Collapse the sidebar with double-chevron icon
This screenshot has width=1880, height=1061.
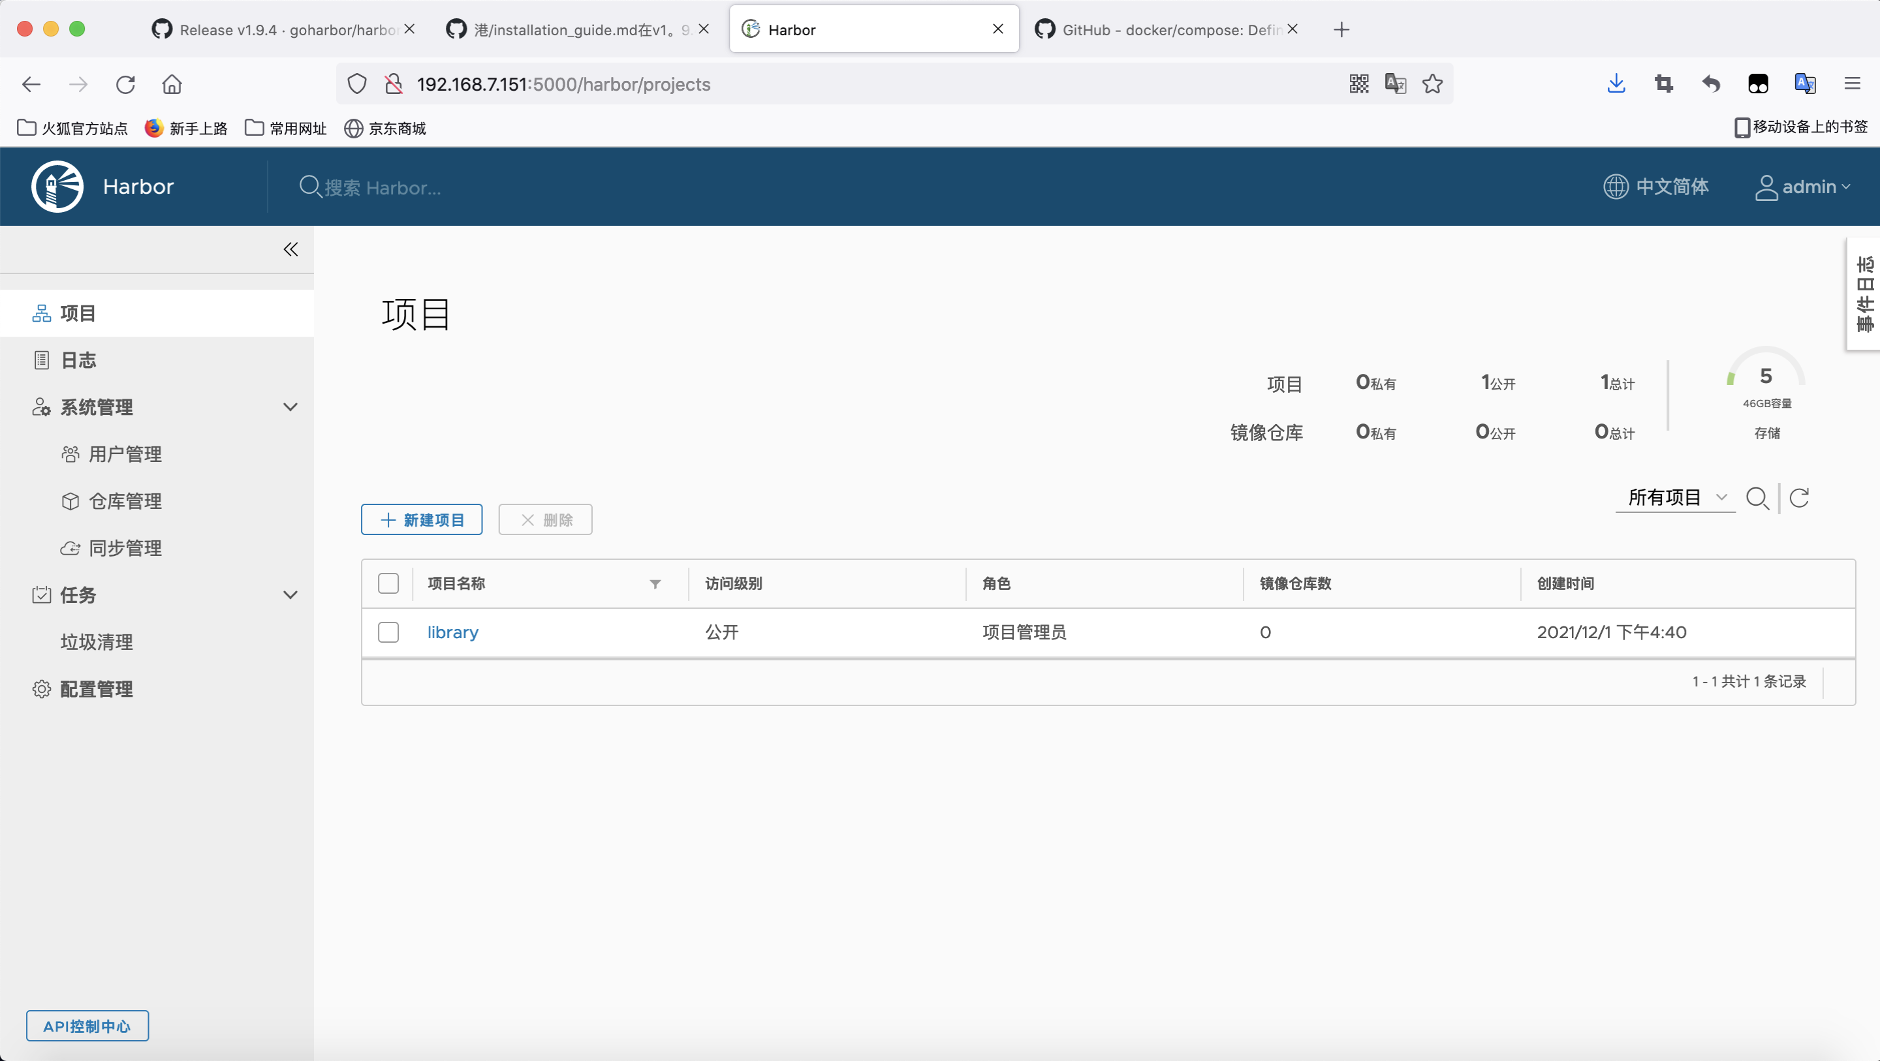[x=290, y=249]
